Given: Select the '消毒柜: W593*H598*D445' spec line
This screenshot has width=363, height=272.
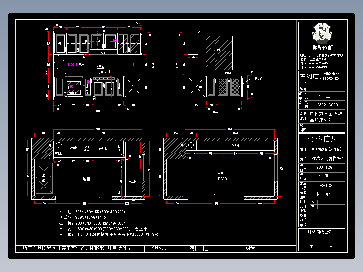Looking at the screenshot, I should 82,217.
